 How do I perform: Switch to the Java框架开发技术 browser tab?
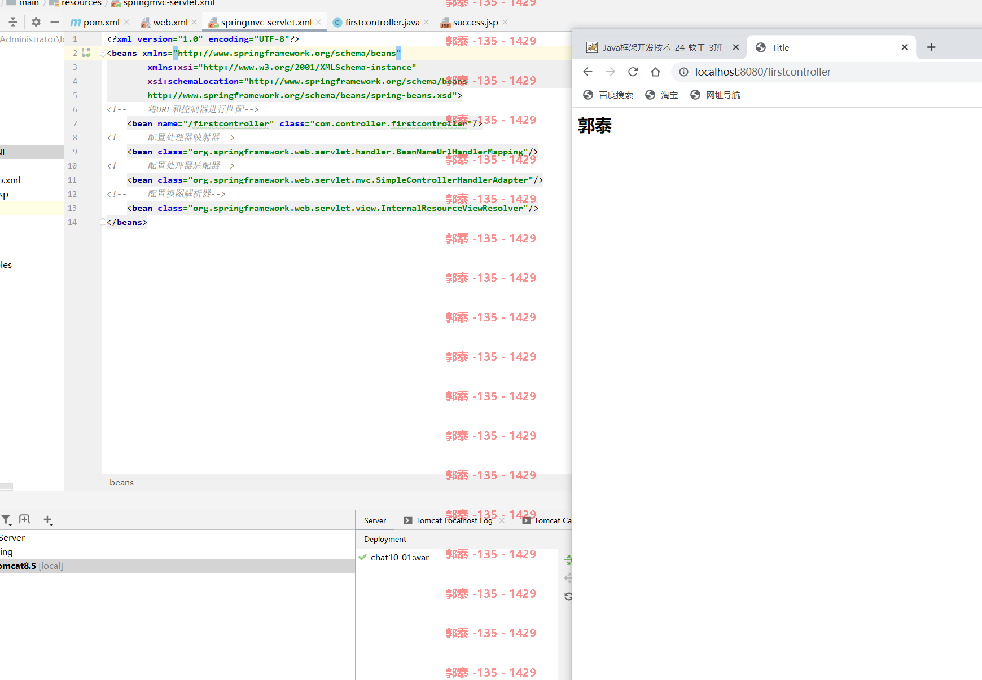(x=661, y=47)
